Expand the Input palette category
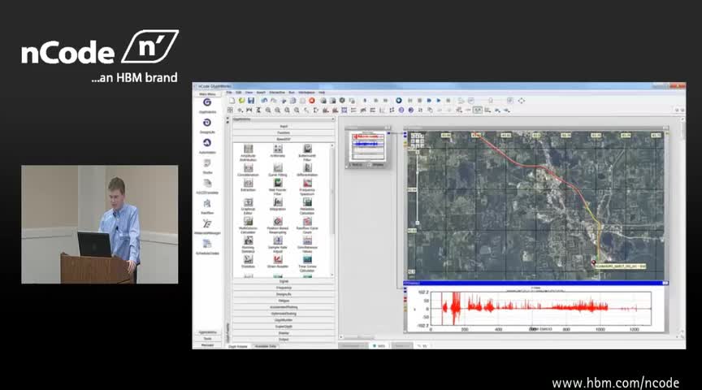The height and width of the screenshot is (390, 702). [x=284, y=127]
